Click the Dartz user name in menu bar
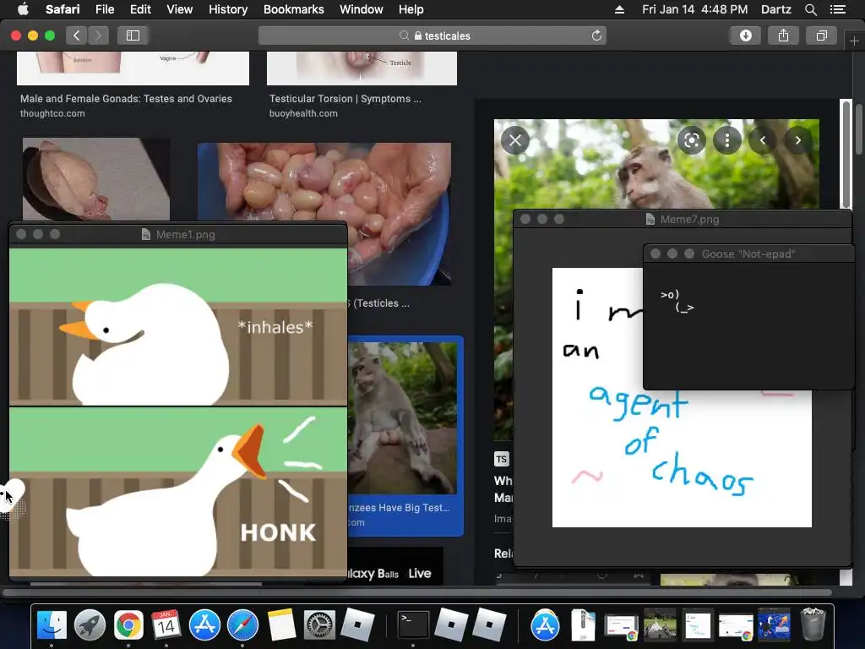This screenshot has width=865, height=649. coord(775,9)
